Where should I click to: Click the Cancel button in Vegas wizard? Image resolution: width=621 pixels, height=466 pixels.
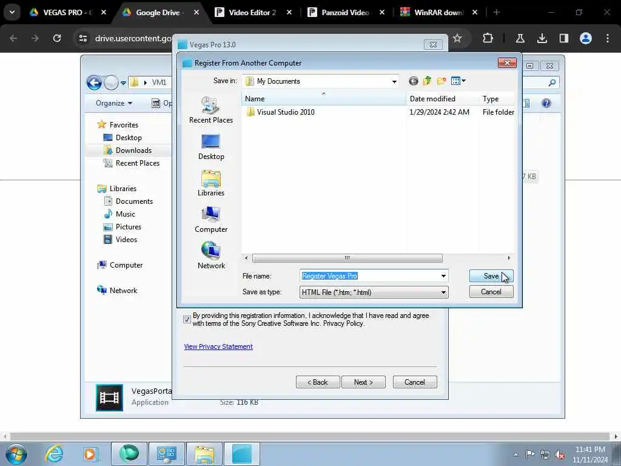click(415, 382)
